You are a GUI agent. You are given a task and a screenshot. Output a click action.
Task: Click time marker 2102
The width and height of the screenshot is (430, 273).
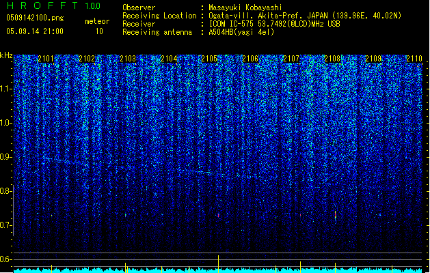[87, 59]
